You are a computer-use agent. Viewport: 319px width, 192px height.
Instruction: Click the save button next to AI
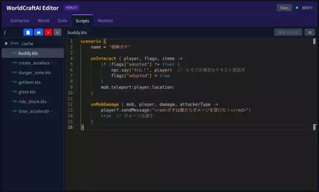pos(288,32)
